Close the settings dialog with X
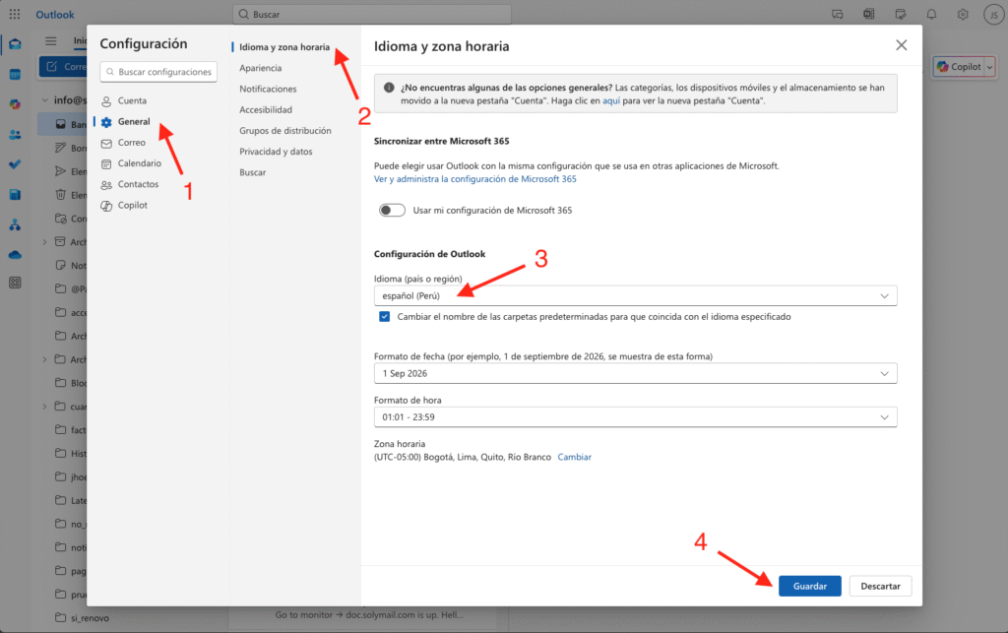This screenshot has width=1008, height=633. pos(901,45)
